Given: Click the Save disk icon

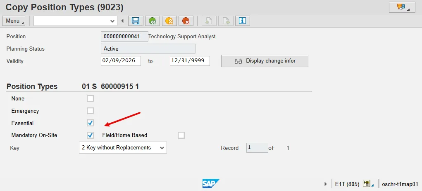Looking at the screenshot, I should coord(136,21).
